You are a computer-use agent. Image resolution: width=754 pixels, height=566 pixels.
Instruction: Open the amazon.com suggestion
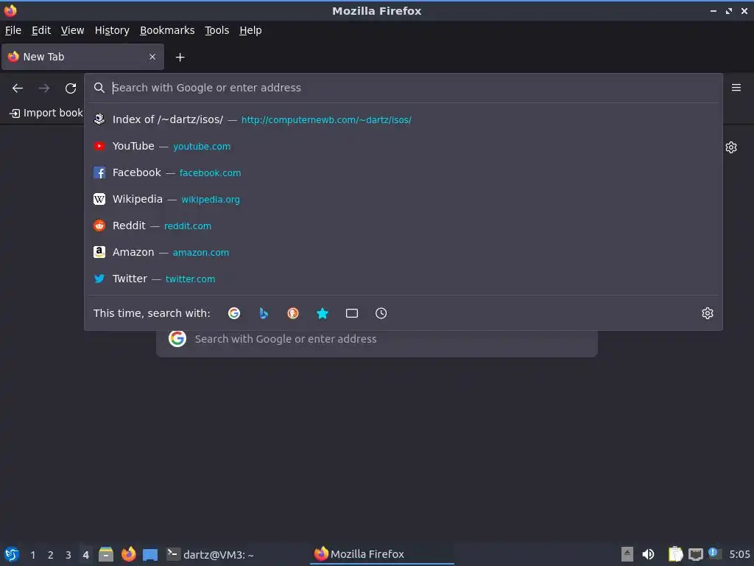[403, 252]
